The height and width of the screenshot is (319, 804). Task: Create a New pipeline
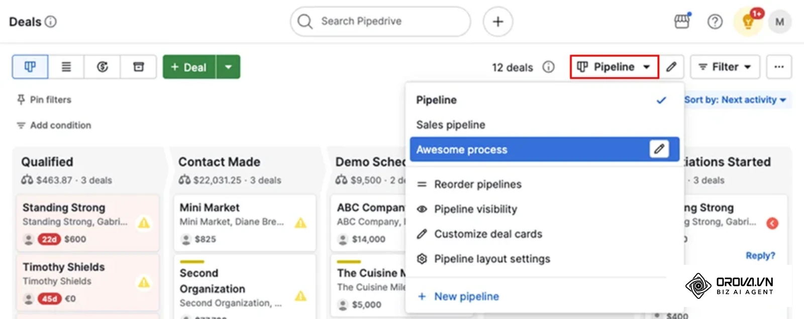coord(458,296)
